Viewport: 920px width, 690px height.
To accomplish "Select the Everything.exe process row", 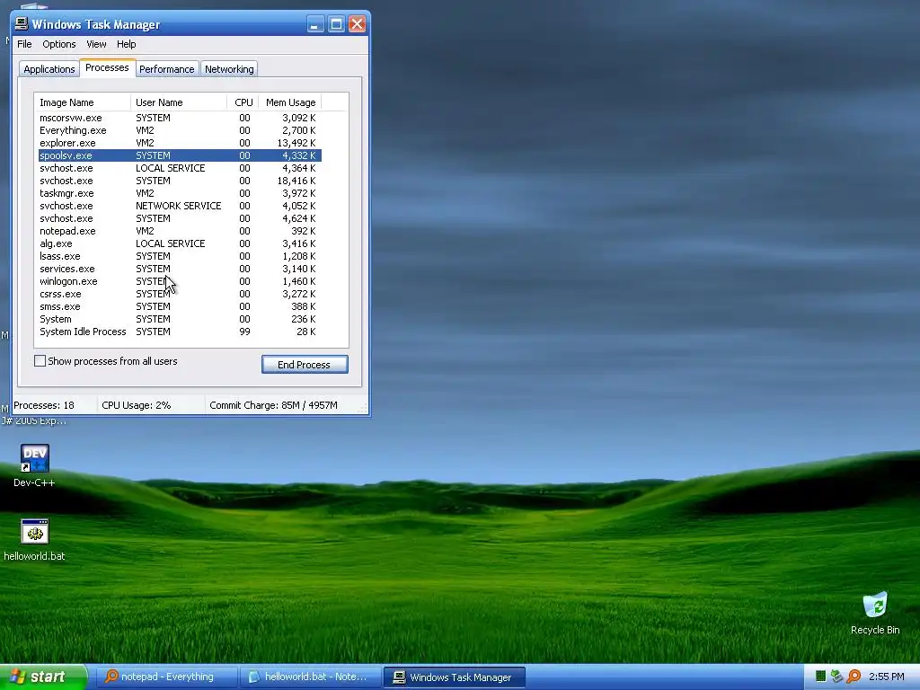I will tap(180, 130).
